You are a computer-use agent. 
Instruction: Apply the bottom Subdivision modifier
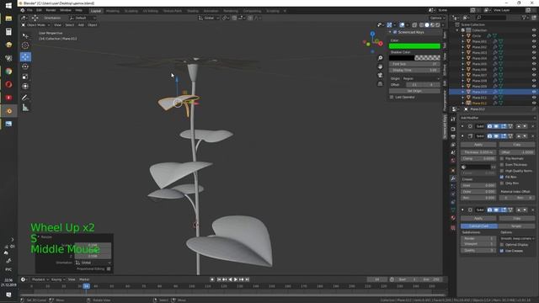478,219
